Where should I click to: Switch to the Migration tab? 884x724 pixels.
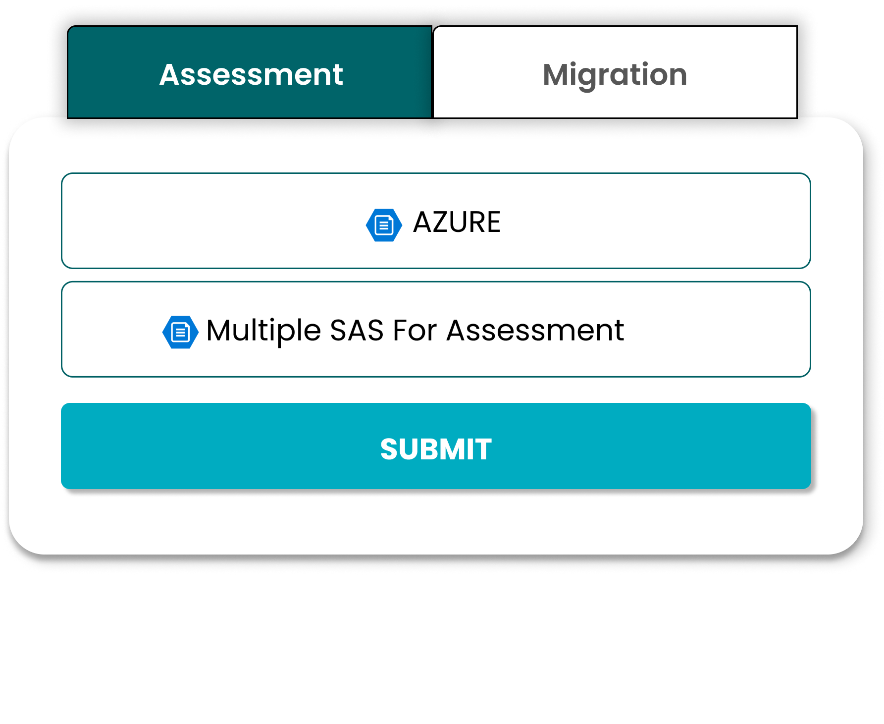(615, 73)
